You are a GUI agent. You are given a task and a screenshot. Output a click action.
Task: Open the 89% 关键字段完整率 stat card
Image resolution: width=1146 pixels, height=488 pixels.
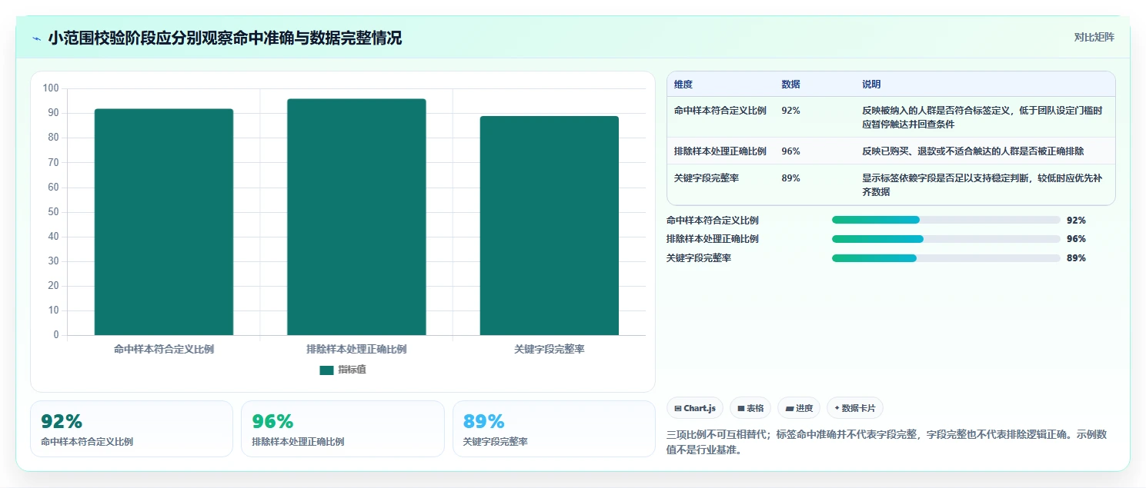[554, 429]
